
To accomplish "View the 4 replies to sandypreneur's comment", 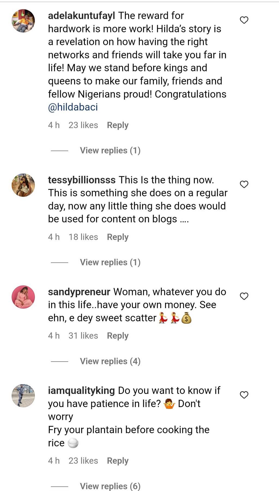I will click(x=110, y=361).
